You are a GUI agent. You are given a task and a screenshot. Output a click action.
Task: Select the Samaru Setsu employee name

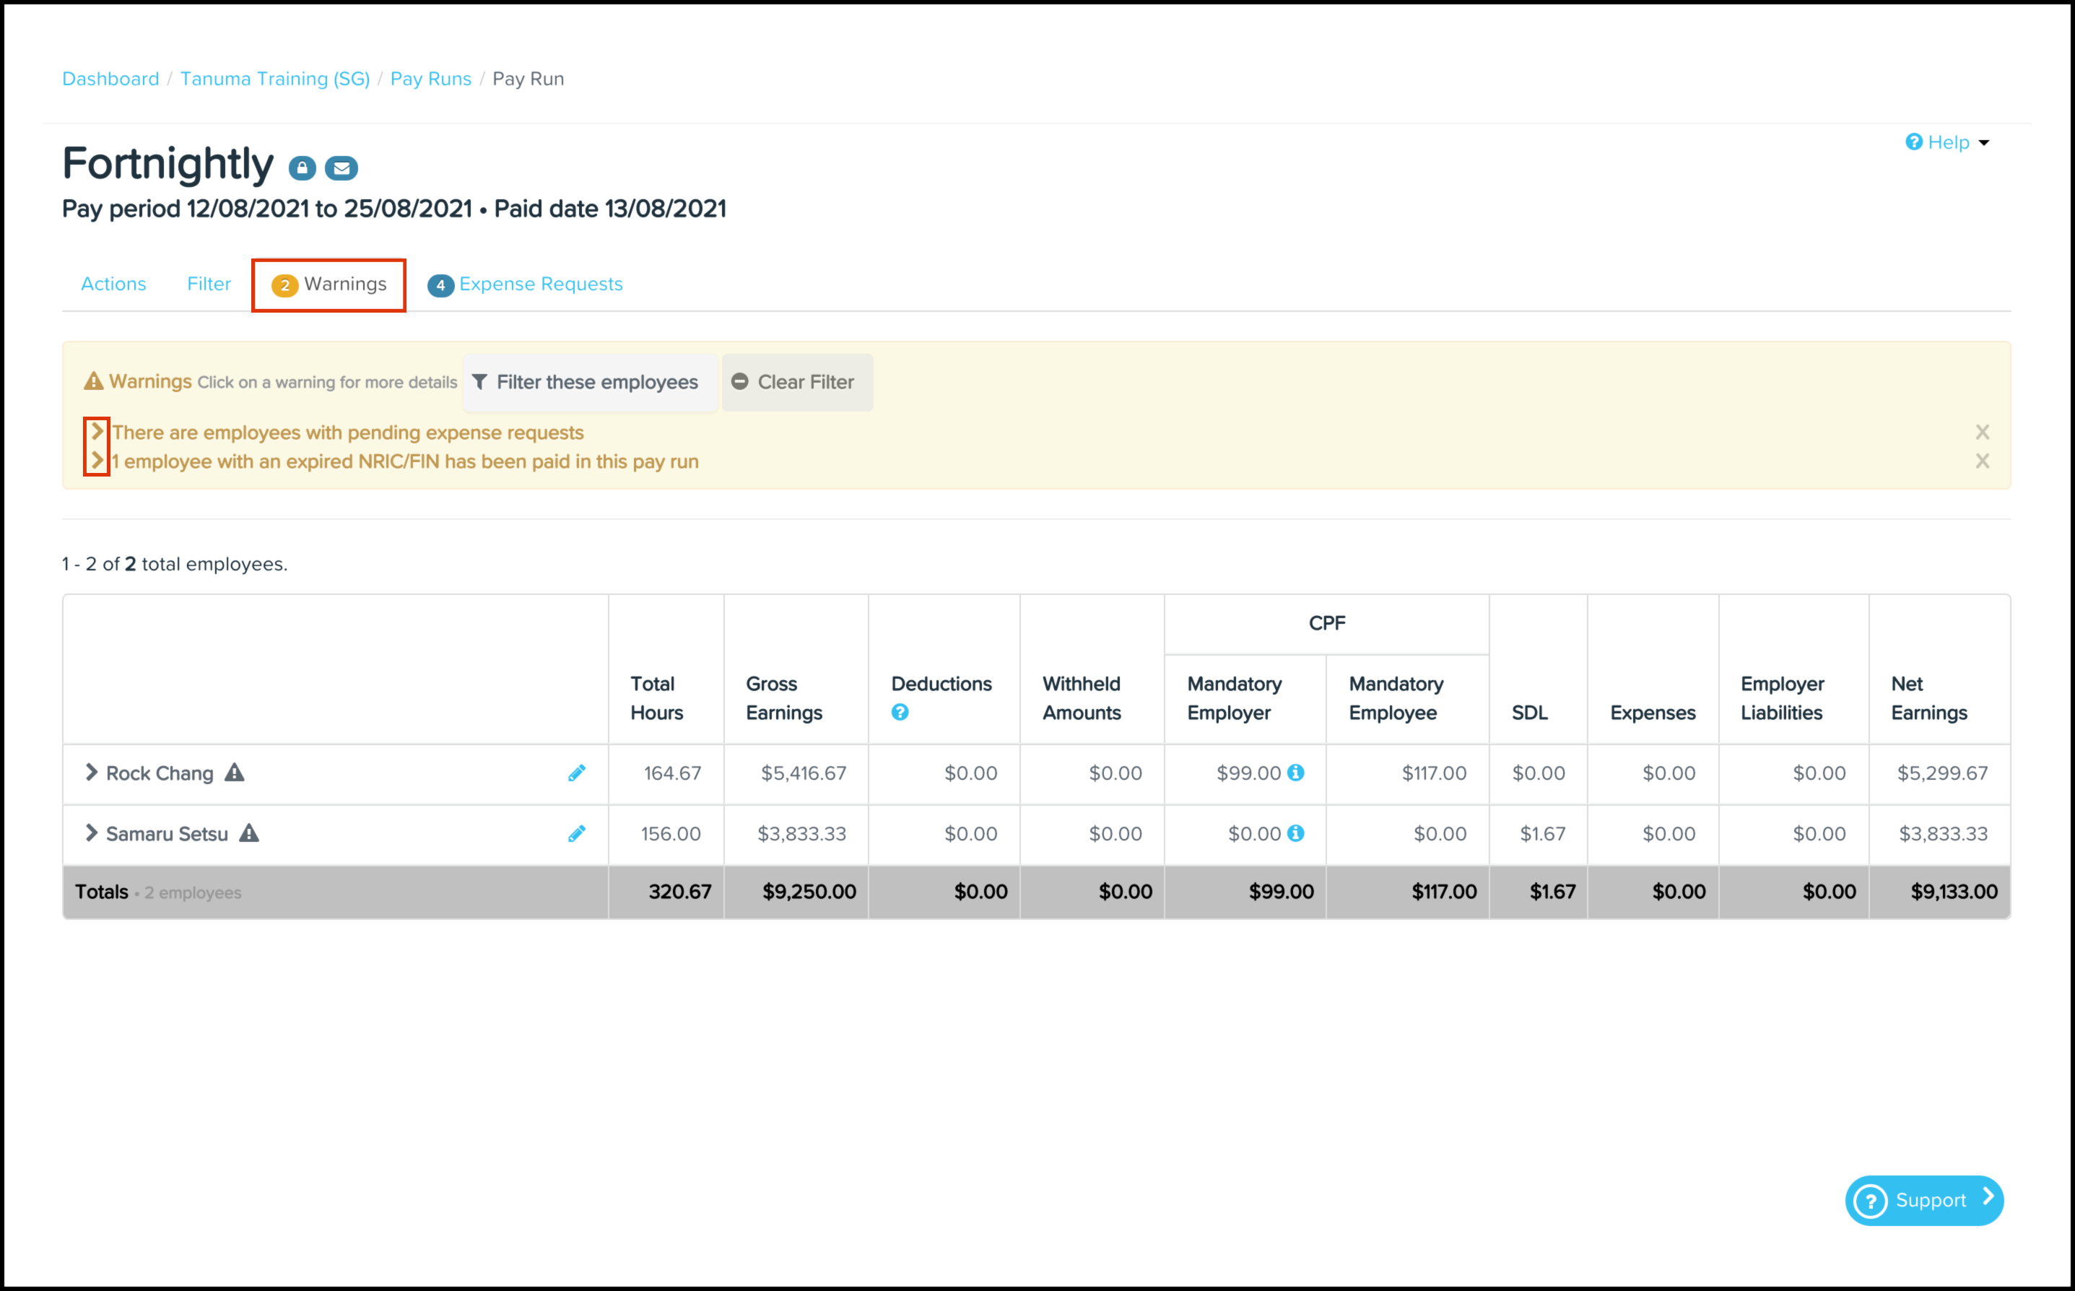[x=168, y=834]
